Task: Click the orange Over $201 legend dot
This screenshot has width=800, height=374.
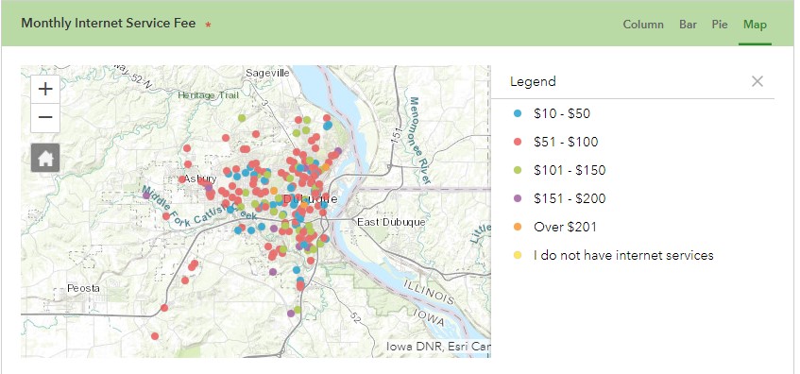Action: (518, 227)
